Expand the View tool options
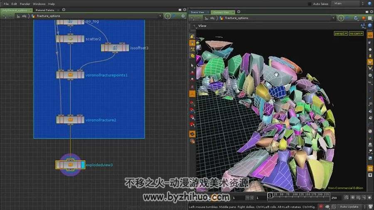This screenshot has width=374, height=210. (195, 26)
